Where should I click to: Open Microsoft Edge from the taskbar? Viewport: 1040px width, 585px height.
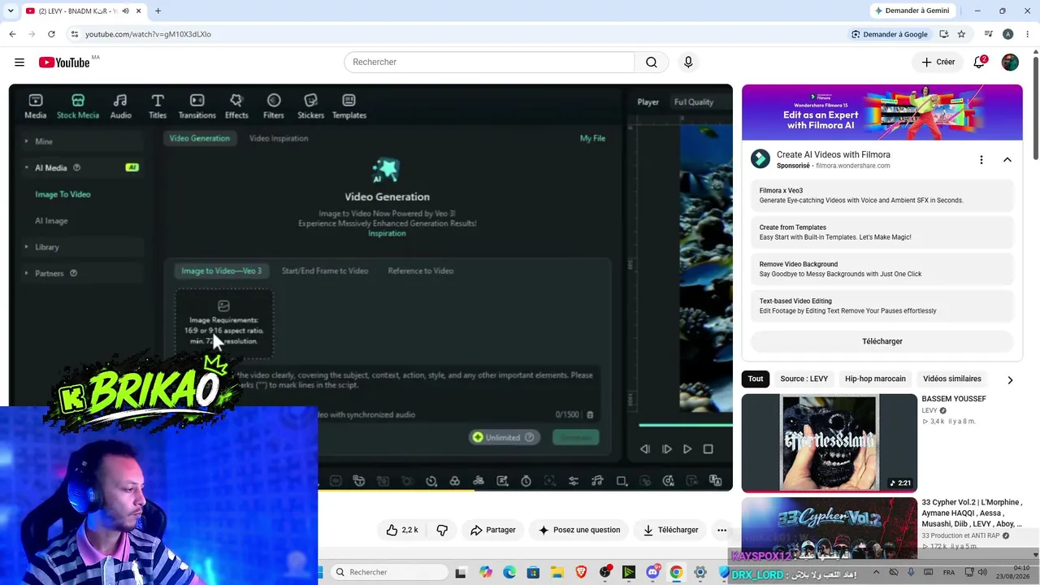(x=509, y=572)
